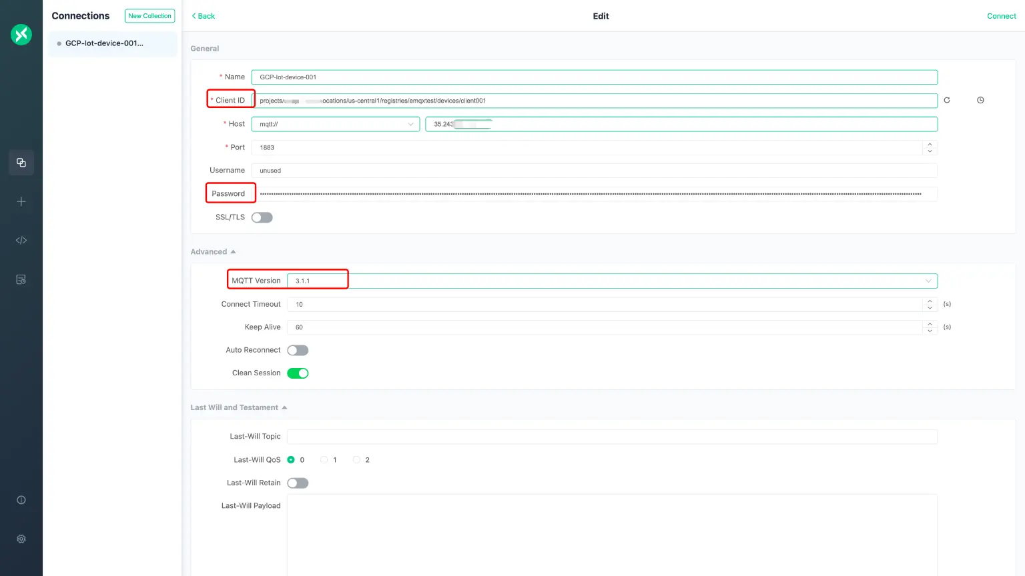Click the Connect button
Screen dimensions: 1025x576
click(1001, 16)
